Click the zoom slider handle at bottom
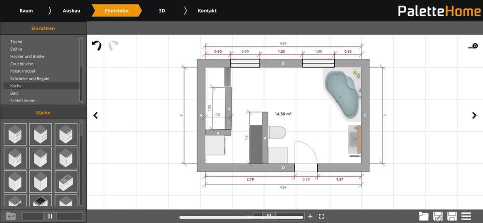This screenshot has width=483, height=223. pyautogui.click(x=269, y=216)
